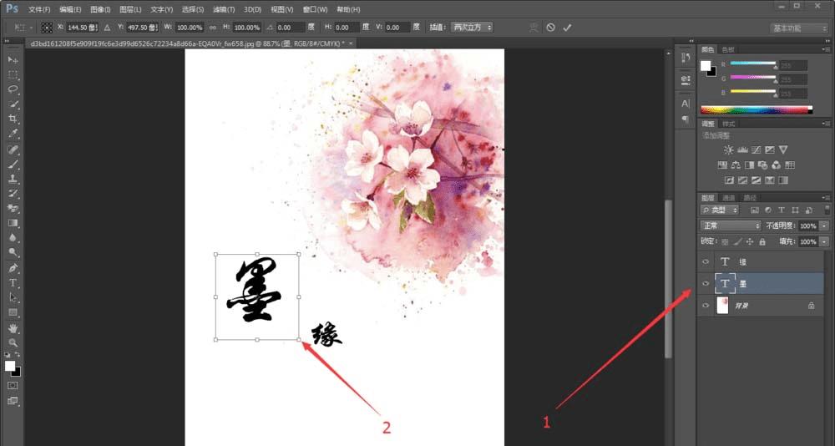The width and height of the screenshot is (835, 446).
Task: Click the rotation angle input field
Action: [x=291, y=28]
